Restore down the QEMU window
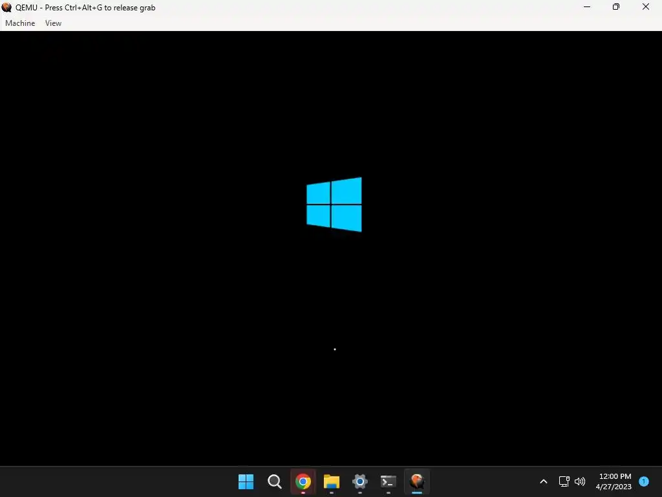 [616, 6]
